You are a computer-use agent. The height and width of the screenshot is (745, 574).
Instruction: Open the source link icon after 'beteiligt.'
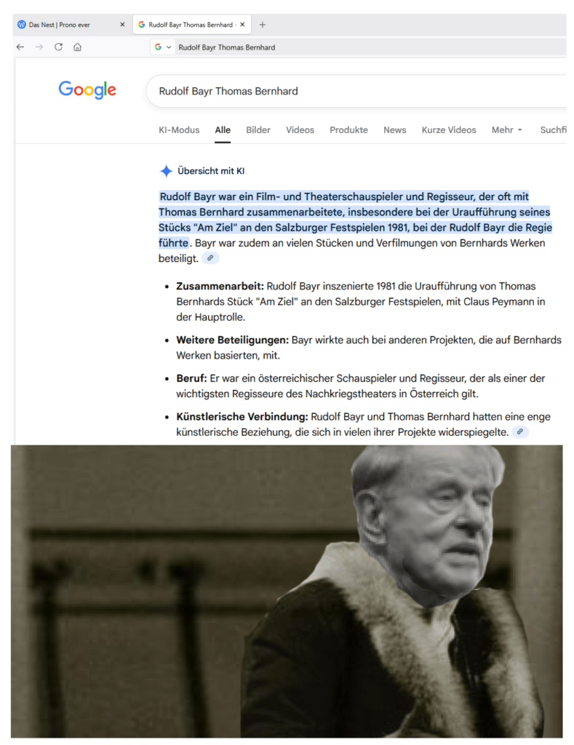[210, 258]
